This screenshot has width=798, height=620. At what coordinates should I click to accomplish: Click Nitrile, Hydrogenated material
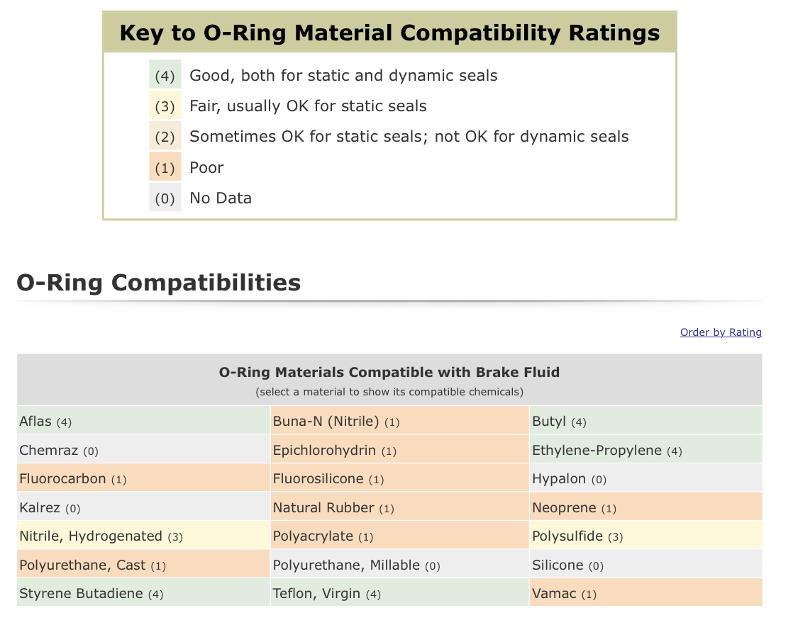point(143,536)
